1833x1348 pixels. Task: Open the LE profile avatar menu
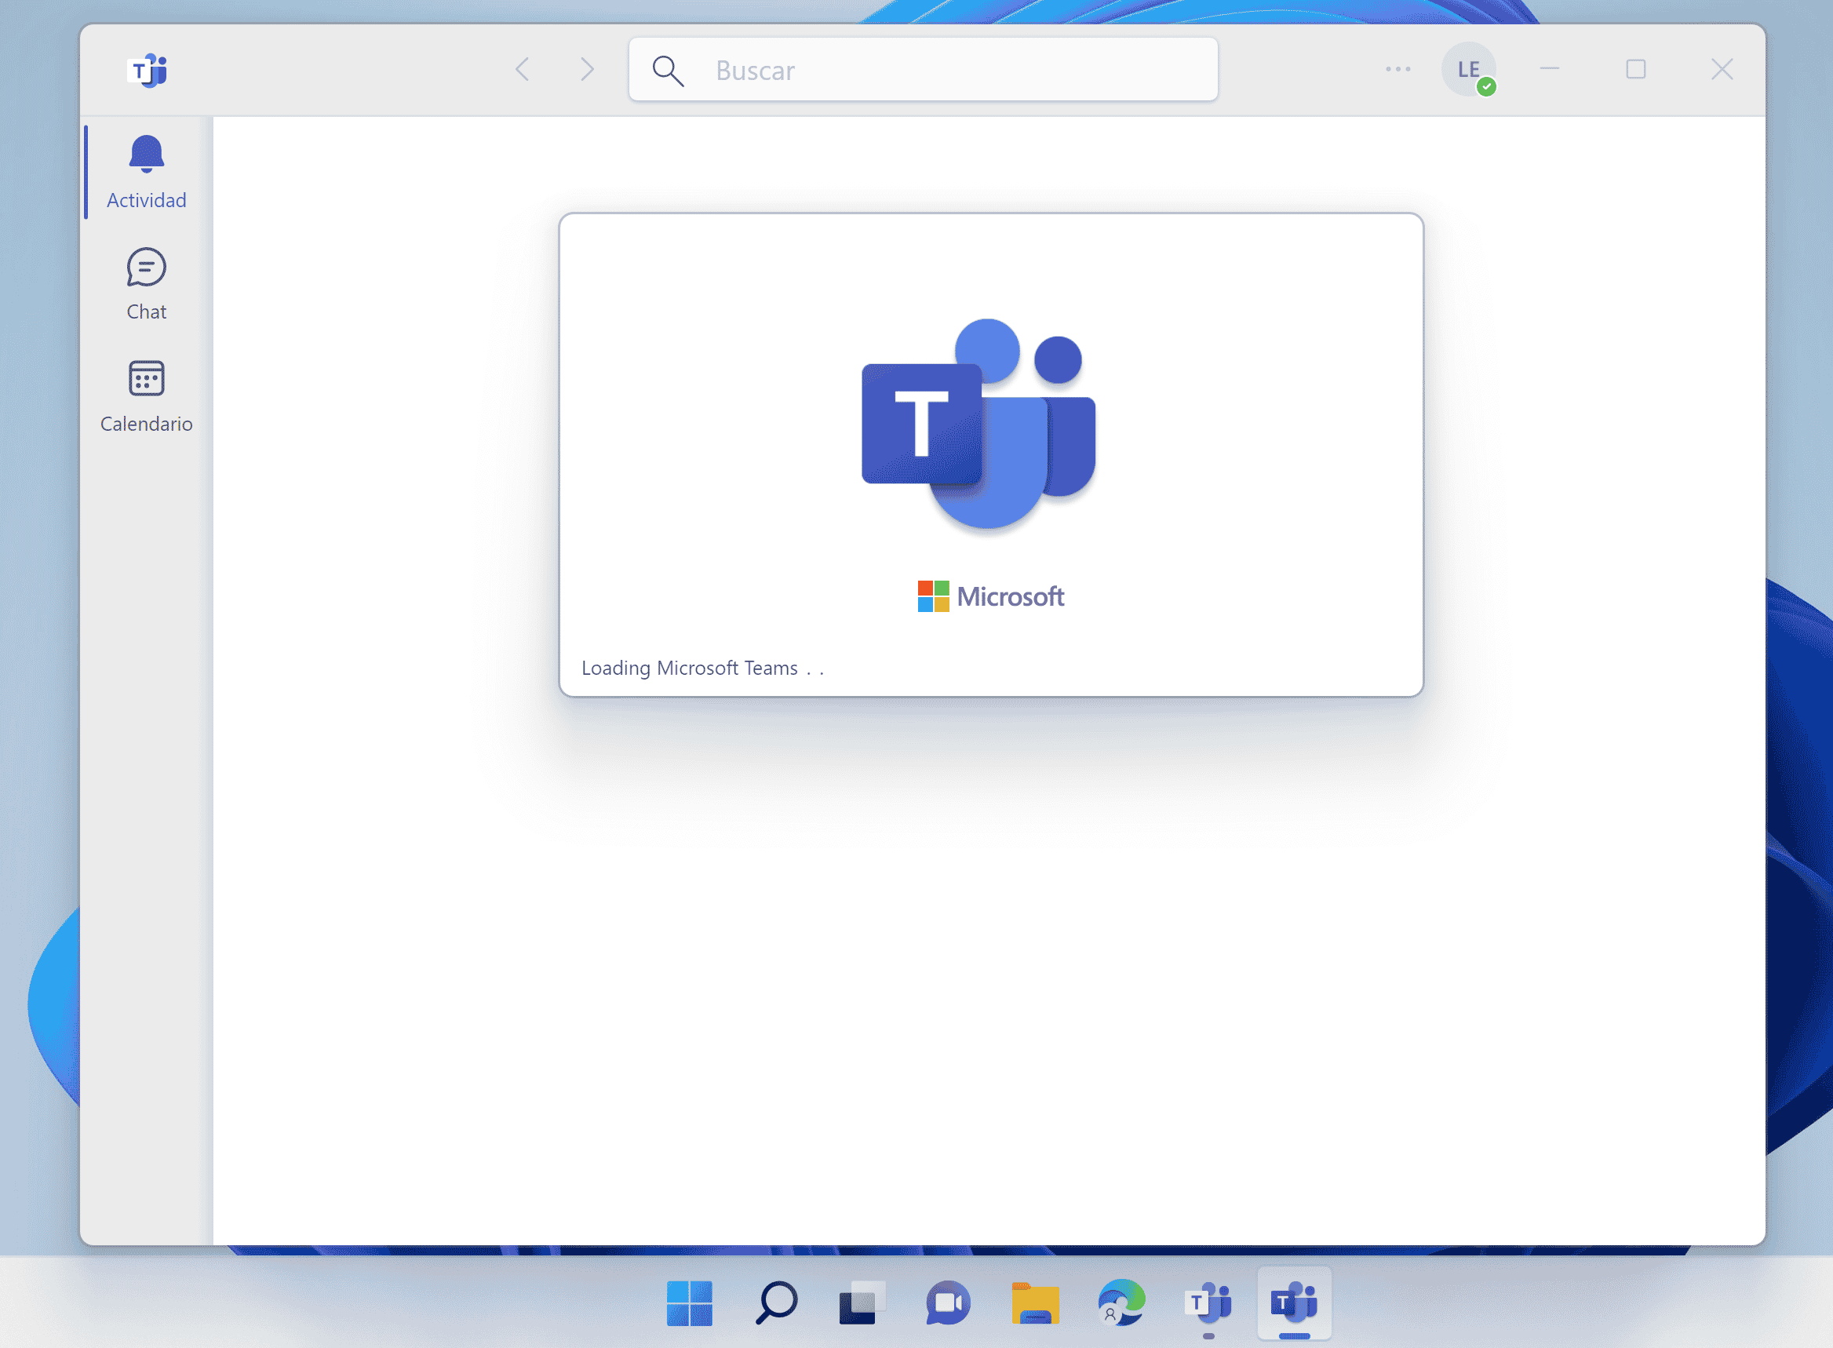(x=1468, y=69)
